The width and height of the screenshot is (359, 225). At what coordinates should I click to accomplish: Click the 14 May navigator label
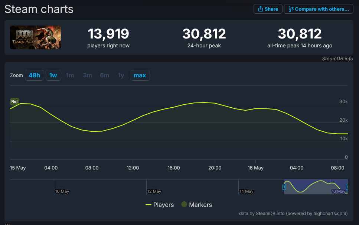pyautogui.click(x=247, y=191)
